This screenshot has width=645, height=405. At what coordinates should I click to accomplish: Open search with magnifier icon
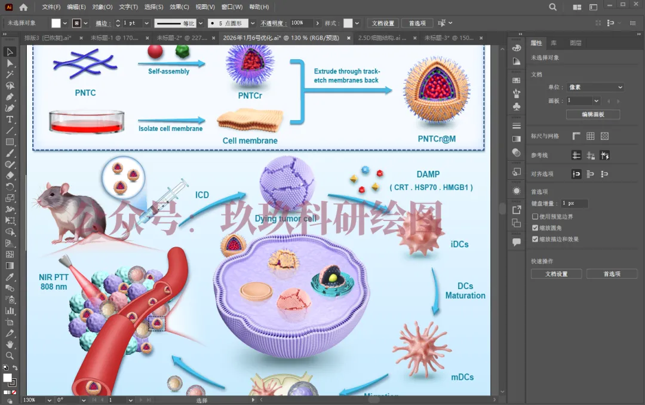[x=552, y=7]
